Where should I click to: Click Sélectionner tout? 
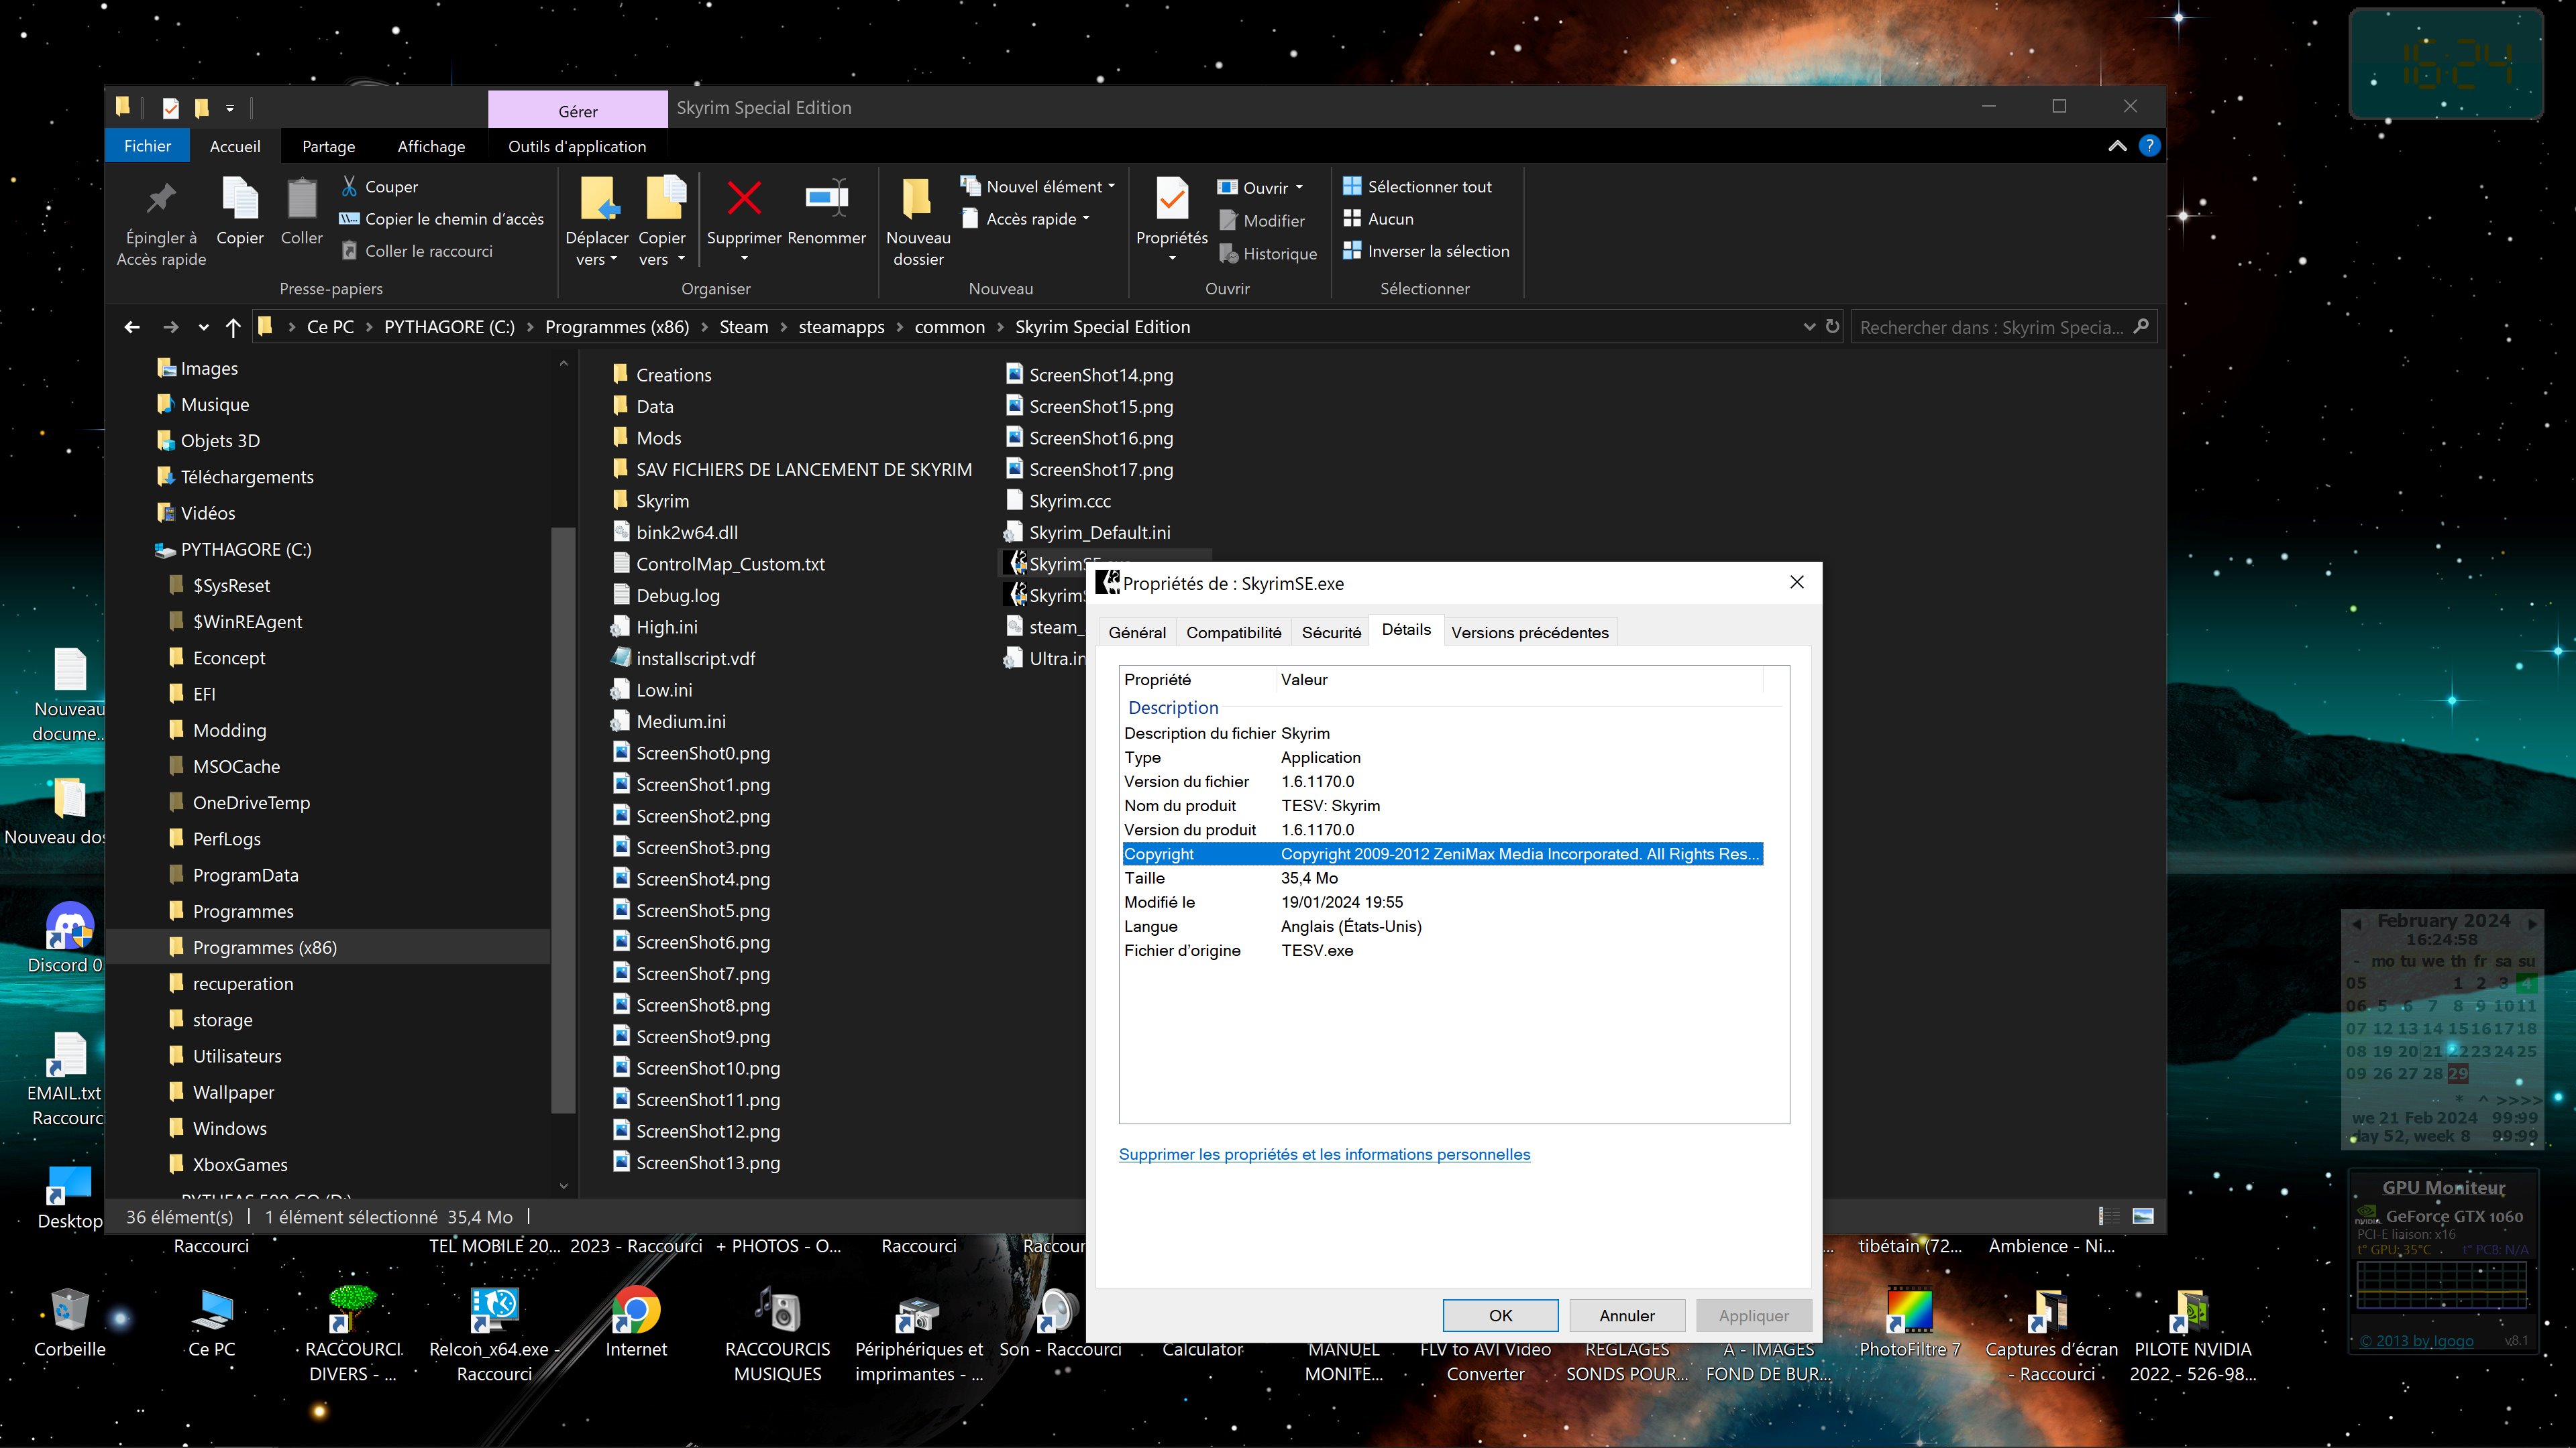coord(1417,187)
